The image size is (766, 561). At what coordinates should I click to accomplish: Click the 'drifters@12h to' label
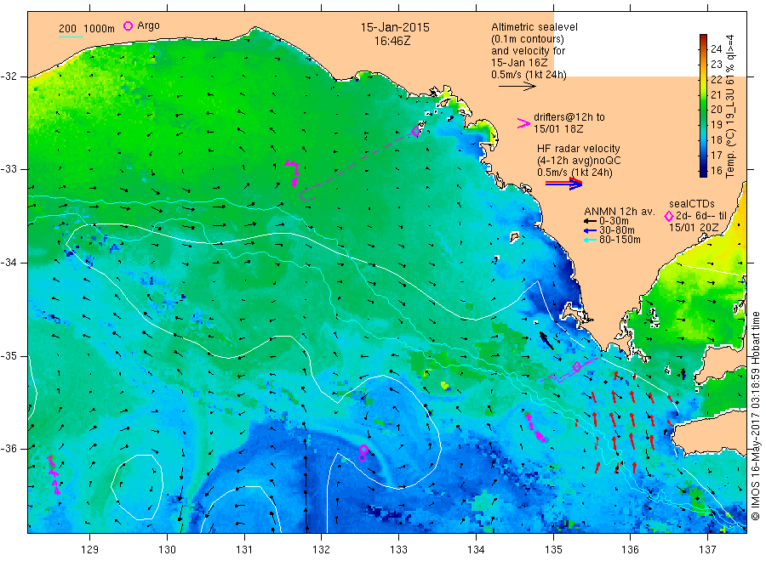pyautogui.click(x=569, y=117)
